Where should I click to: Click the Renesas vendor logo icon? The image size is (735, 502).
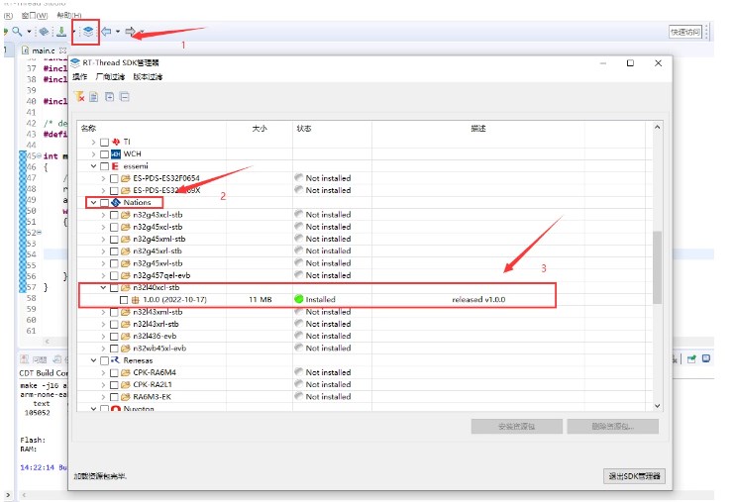pyautogui.click(x=115, y=360)
